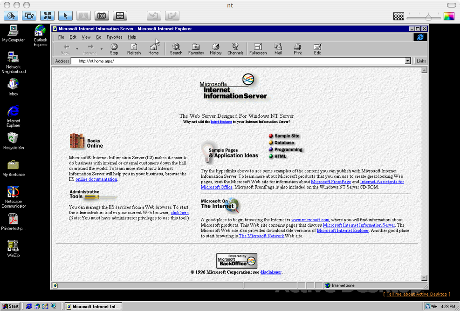Click the checkered grayscale quality icon

coord(398,16)
